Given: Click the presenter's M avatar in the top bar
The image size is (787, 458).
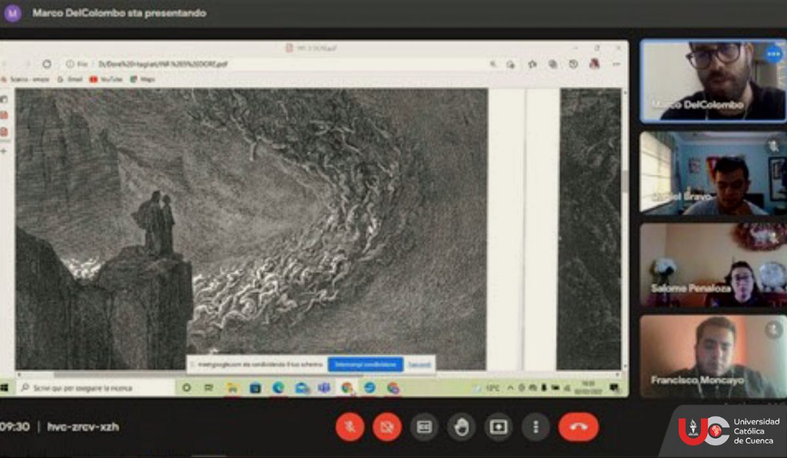Looking at the screenshot, I should 13,13.
